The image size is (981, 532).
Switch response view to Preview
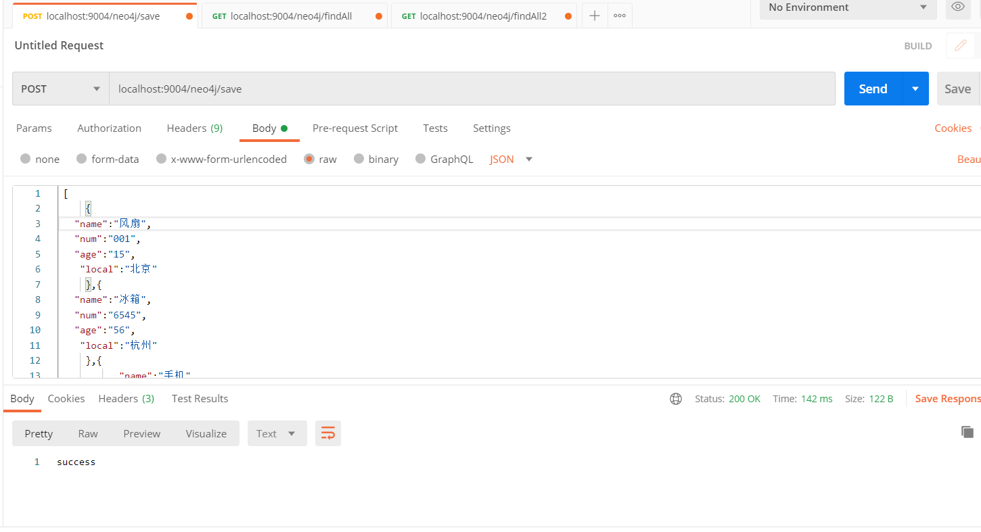coord(142,433)
